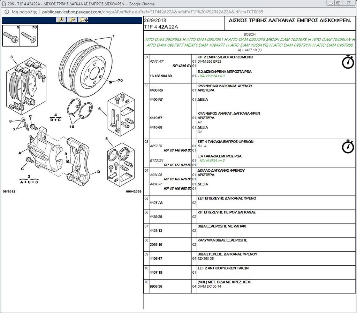Select part number 4404 97

[x=156, y=184]
